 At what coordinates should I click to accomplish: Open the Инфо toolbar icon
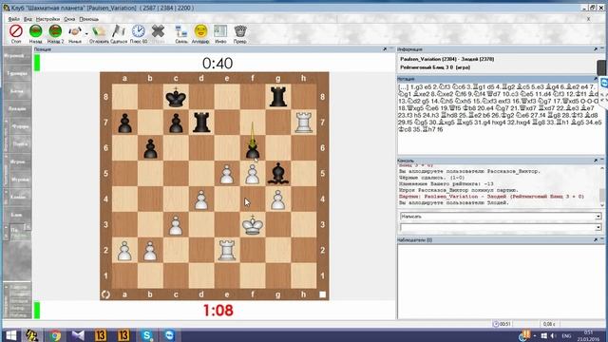click(220, 31)
